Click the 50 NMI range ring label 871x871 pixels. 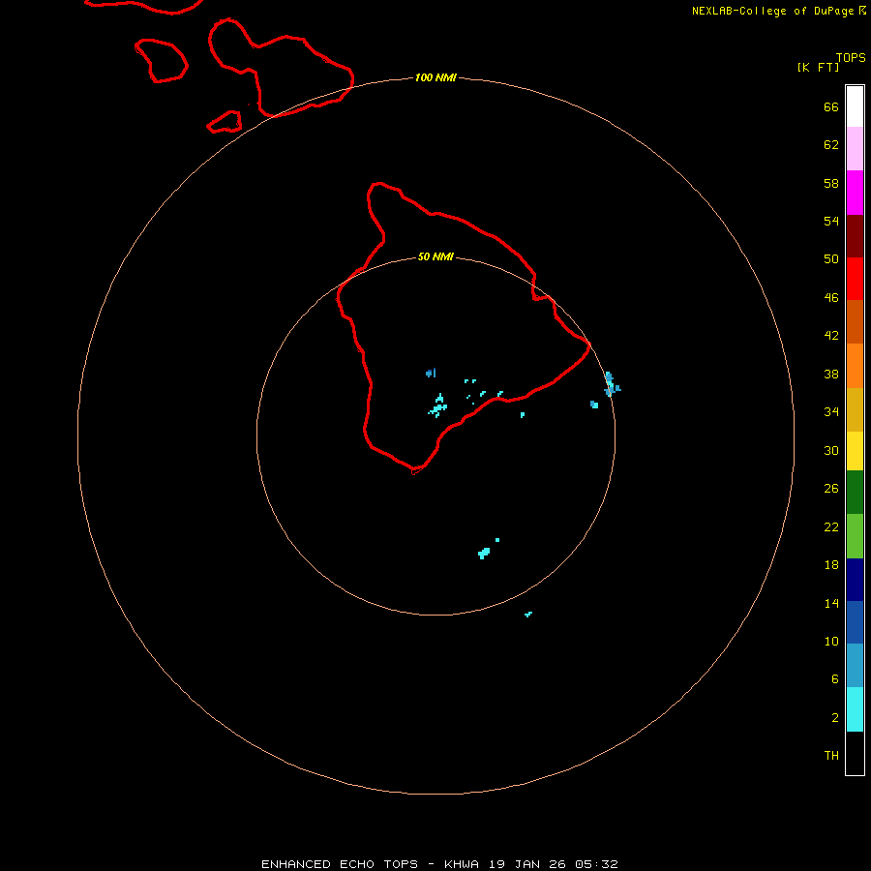tap(435, 256)
